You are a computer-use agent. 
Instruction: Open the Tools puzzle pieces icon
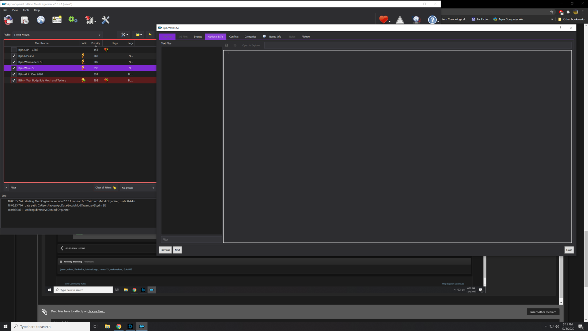pos(90,20)
